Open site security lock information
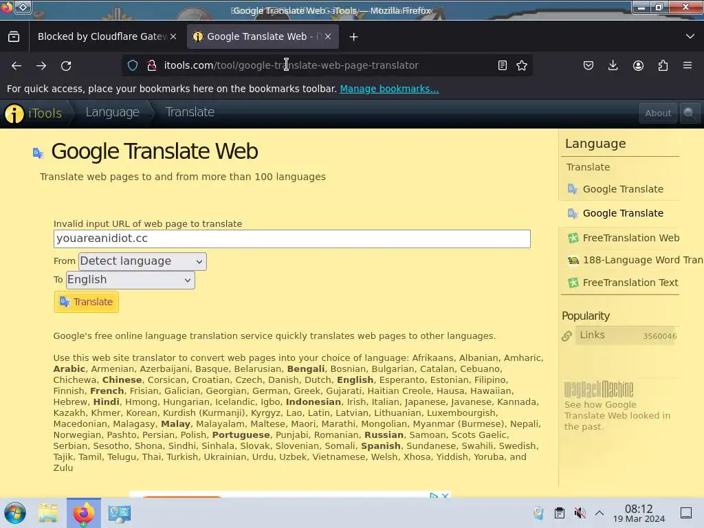The height and width of the screenshot is (528, 704). [152, 65]
